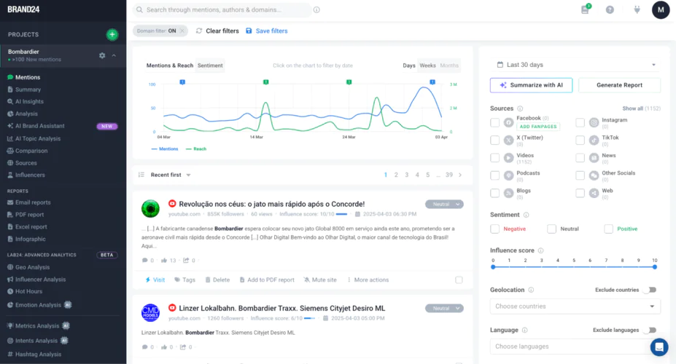Viewport: 676px width, 364px height.
Task: Open sentiment dropdown on Linzer Lokalbahn mention
Action: click(444, 309)
